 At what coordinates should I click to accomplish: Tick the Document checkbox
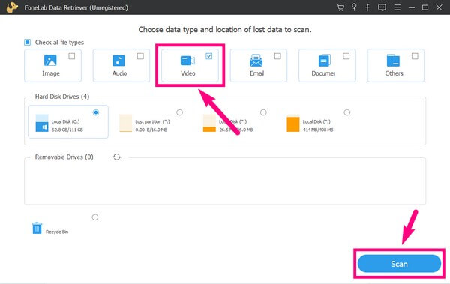pyautogui.click(x=346, y=56)
